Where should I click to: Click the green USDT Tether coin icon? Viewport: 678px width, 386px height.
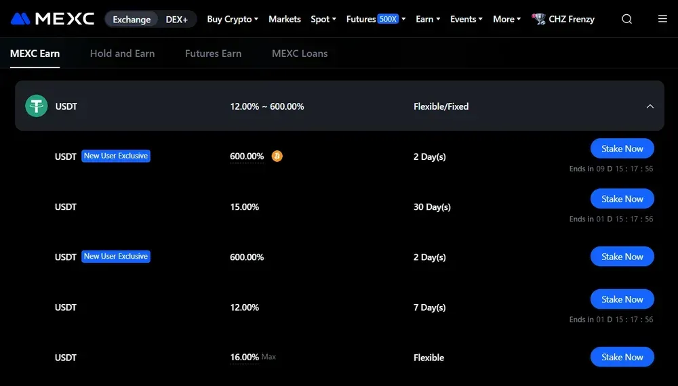point(37,106)
